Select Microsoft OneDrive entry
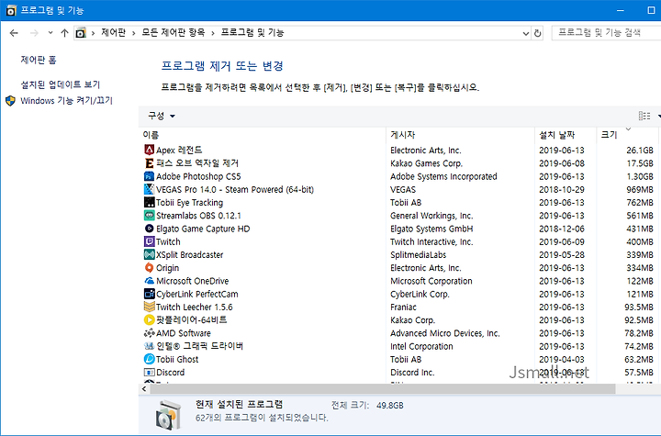This screenshot has width=661, height=436. [192, 281]
